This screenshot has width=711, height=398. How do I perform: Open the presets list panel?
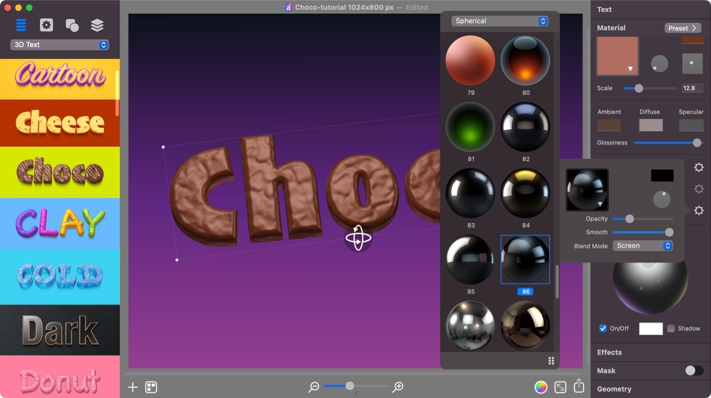21,25
